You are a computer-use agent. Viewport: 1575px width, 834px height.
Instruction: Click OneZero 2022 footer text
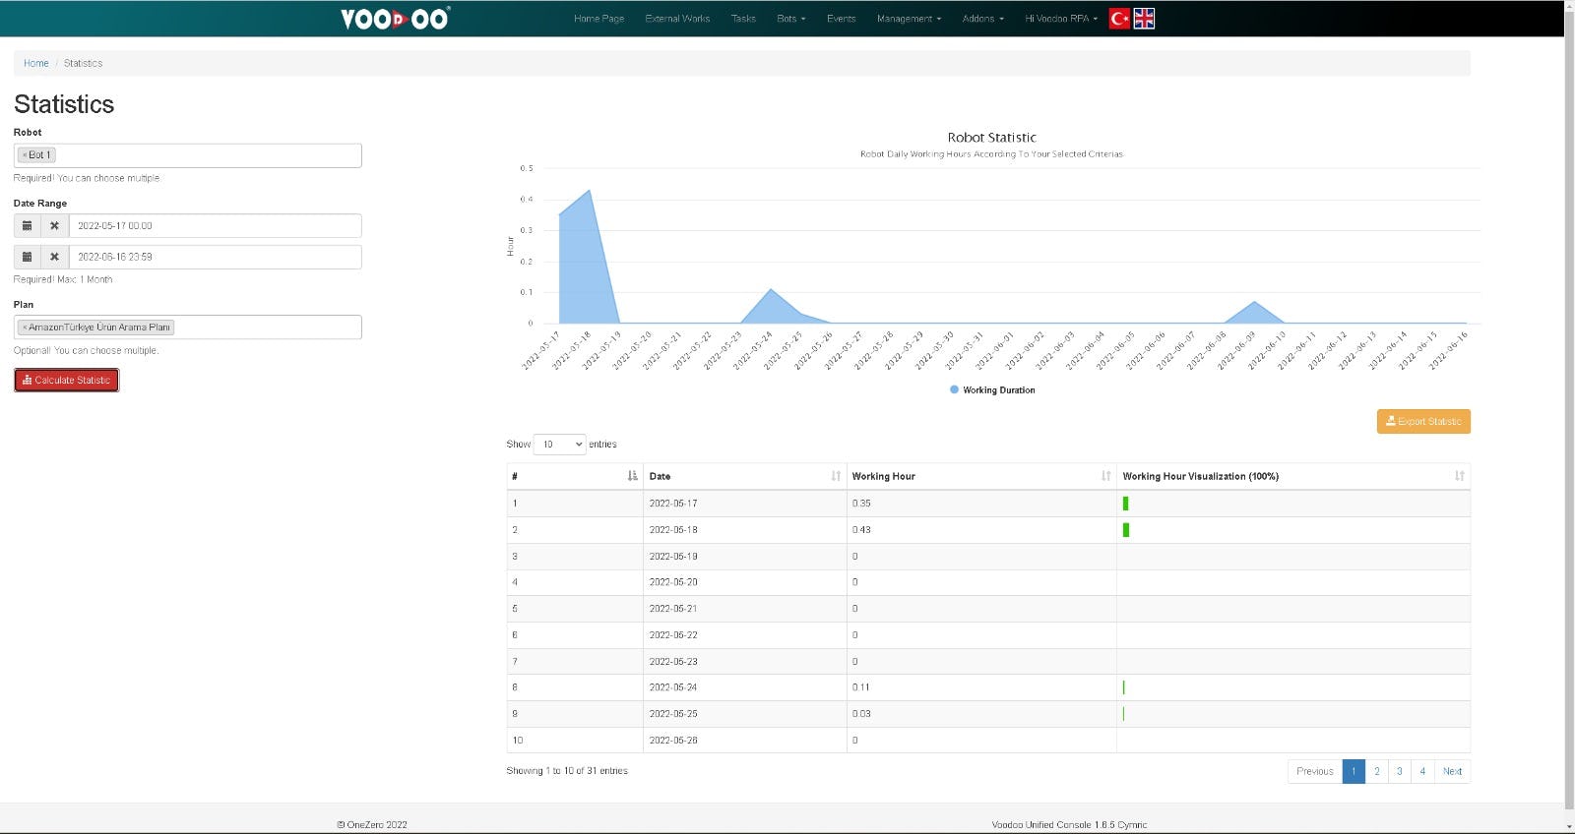372,825
